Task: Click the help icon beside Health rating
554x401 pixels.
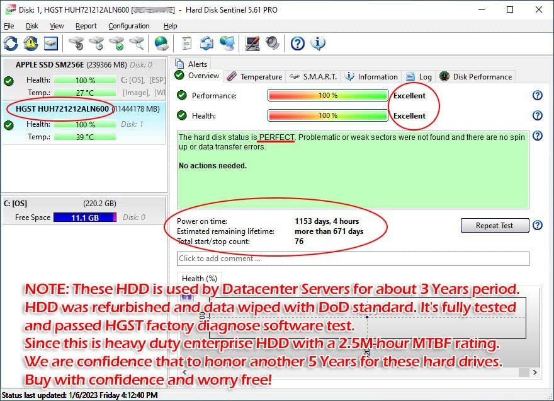Action: click(x=538, y=115)
